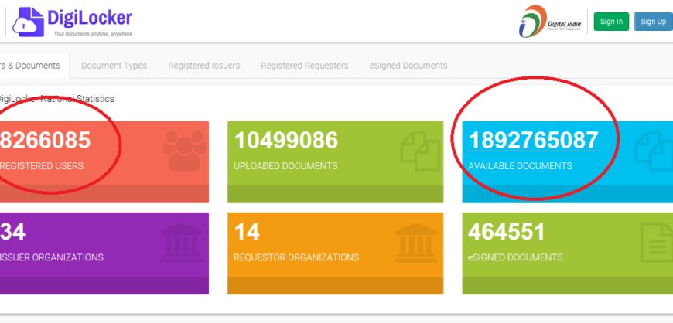Click the issuer organizations bank icon
This screenshot has width=673, height=323.
pyautogui.click(x=182, y=243)
